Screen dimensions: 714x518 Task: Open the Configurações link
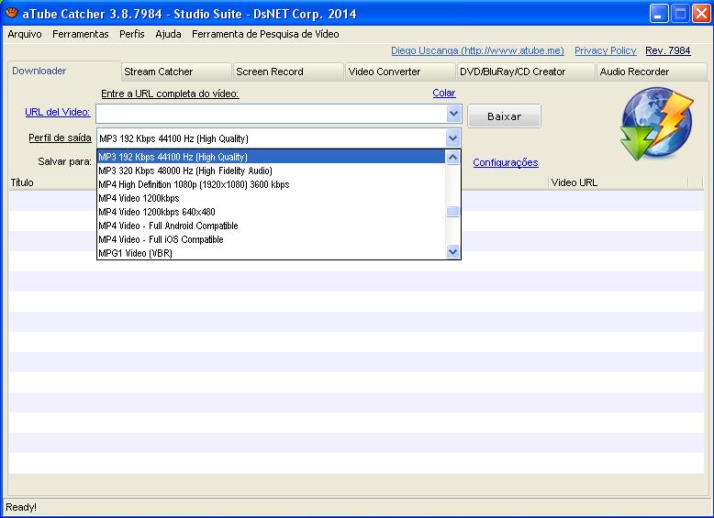(x=505, y=162)
